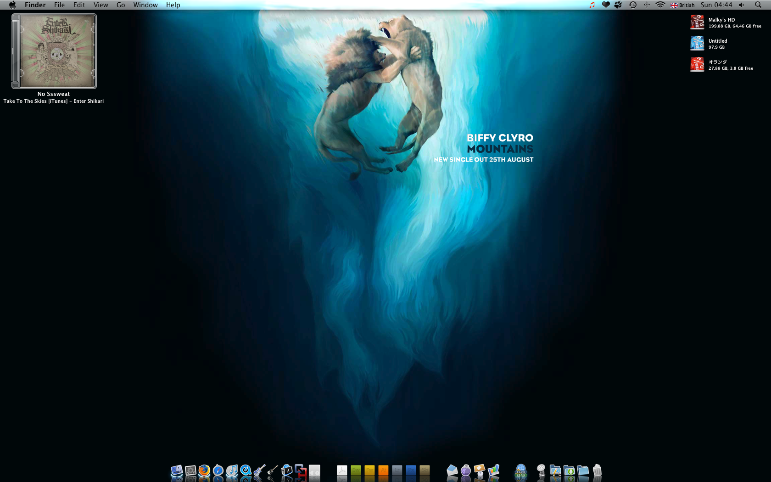Viewport: 771px width, 482px height.
Task: Select the オランダ drive icon
Action: [697, 64]
